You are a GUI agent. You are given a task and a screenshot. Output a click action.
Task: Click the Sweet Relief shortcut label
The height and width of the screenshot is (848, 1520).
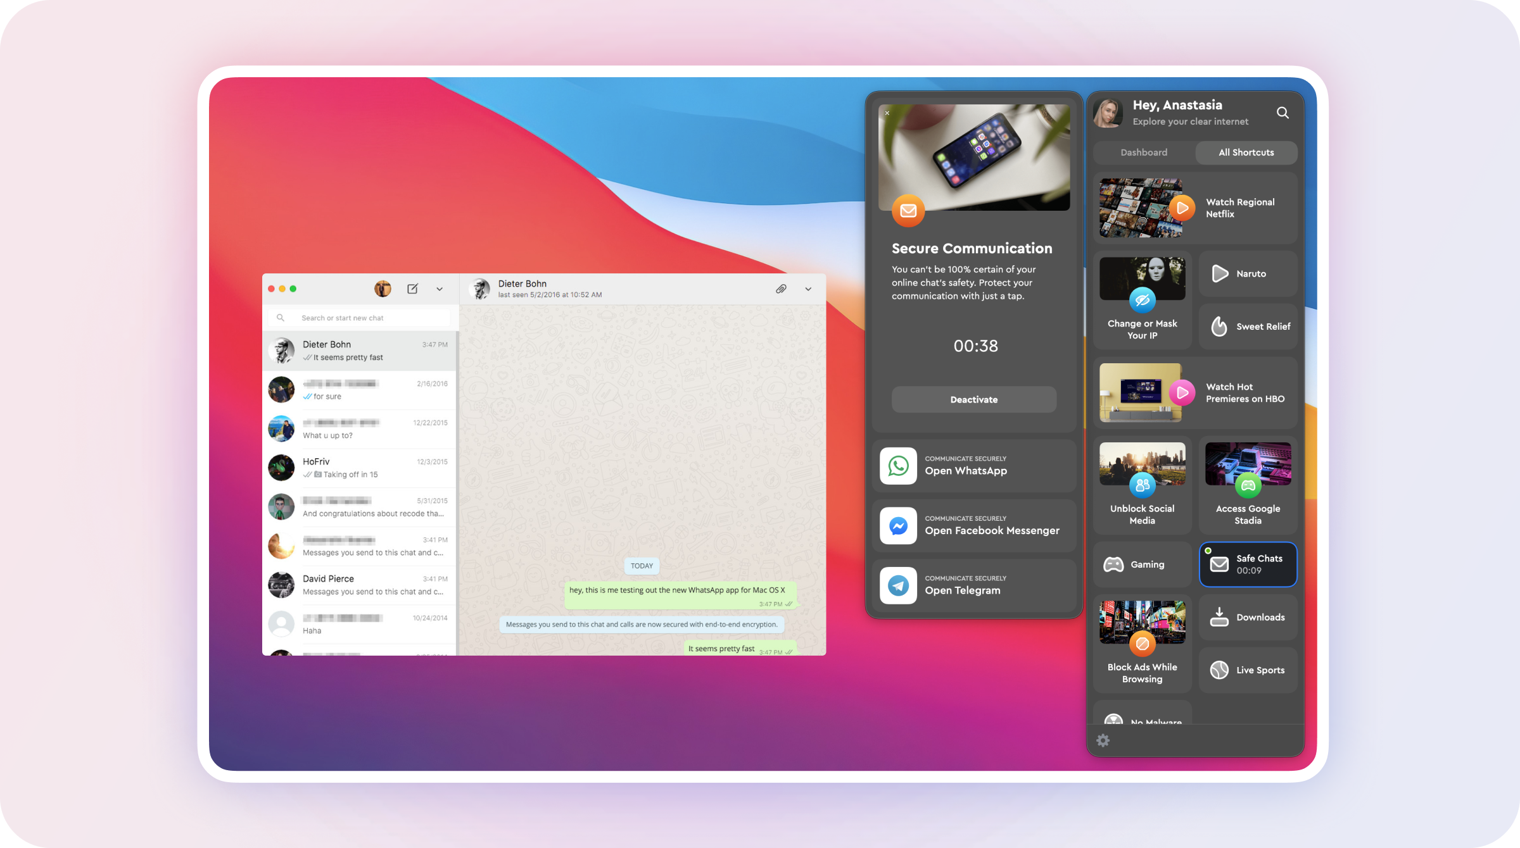click(1263, 327)
